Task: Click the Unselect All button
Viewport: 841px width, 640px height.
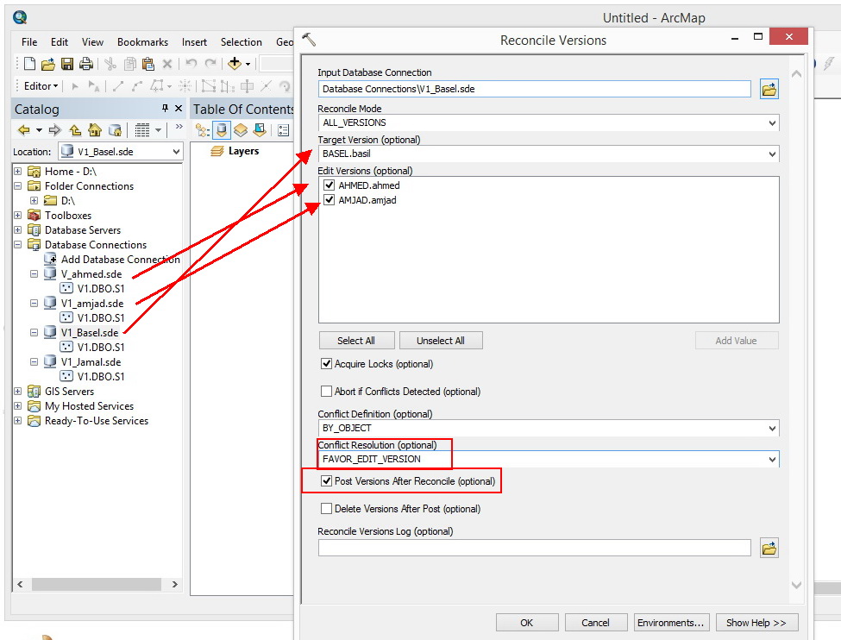Action: tap(441, 341)
